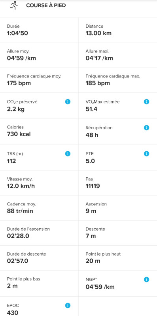Screen dimensions: 157x316
Task: Select Fréquence cardiaque max. 185 bpm
Action: [x=118, y=80]
